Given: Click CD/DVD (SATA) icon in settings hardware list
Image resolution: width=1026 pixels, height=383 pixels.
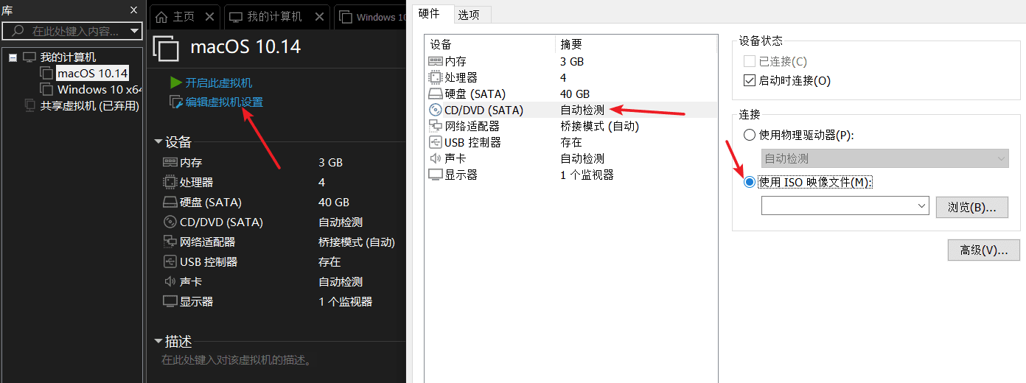Looking at the screenshot, I should [x=435, y=110].
